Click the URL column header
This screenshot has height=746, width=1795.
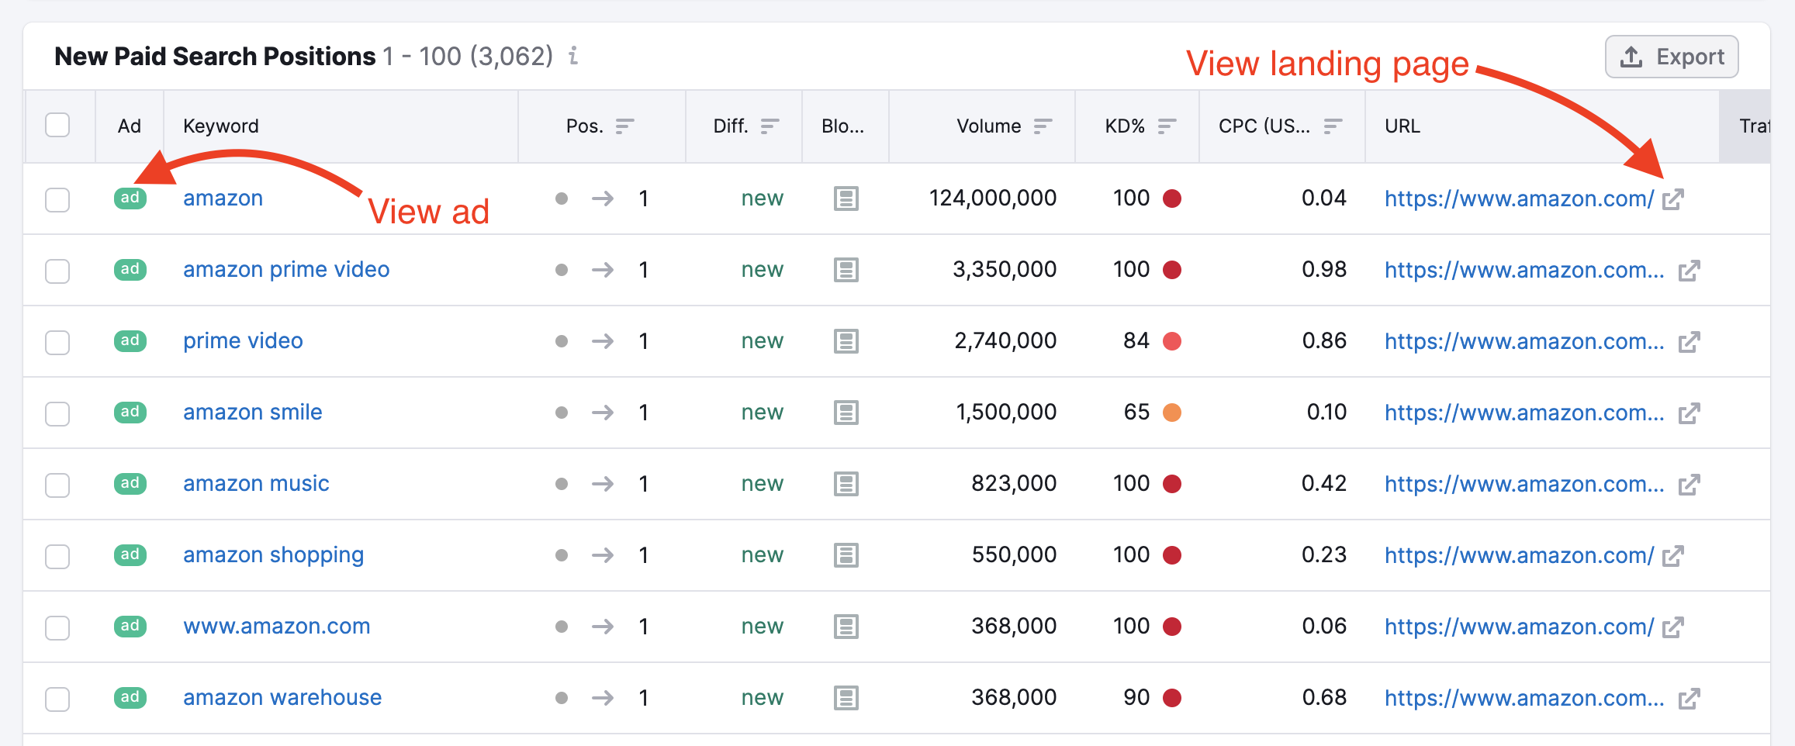(1402, 126)
